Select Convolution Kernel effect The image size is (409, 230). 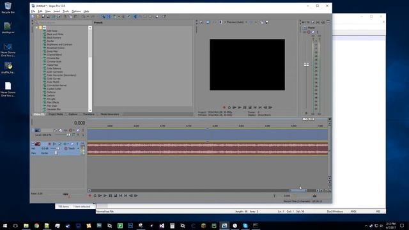point(57,85)
